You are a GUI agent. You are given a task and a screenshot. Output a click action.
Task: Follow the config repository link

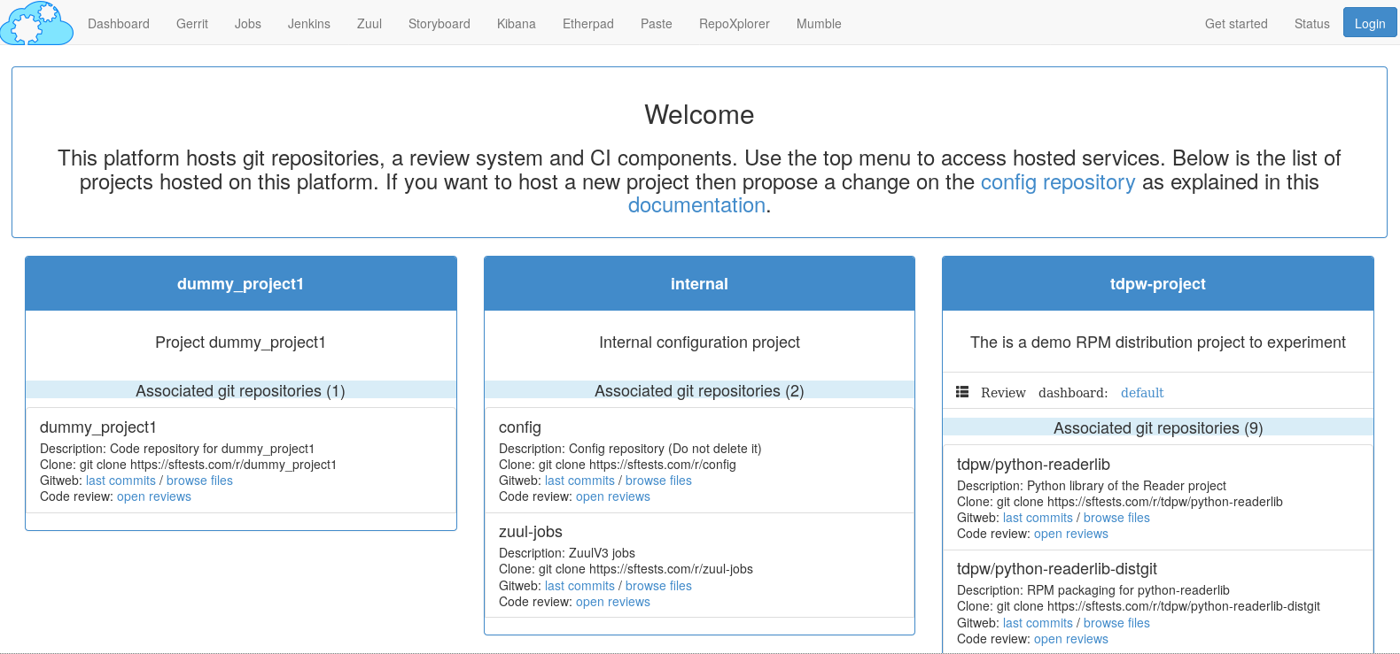pyautogui.click(x=1057, y=182)
